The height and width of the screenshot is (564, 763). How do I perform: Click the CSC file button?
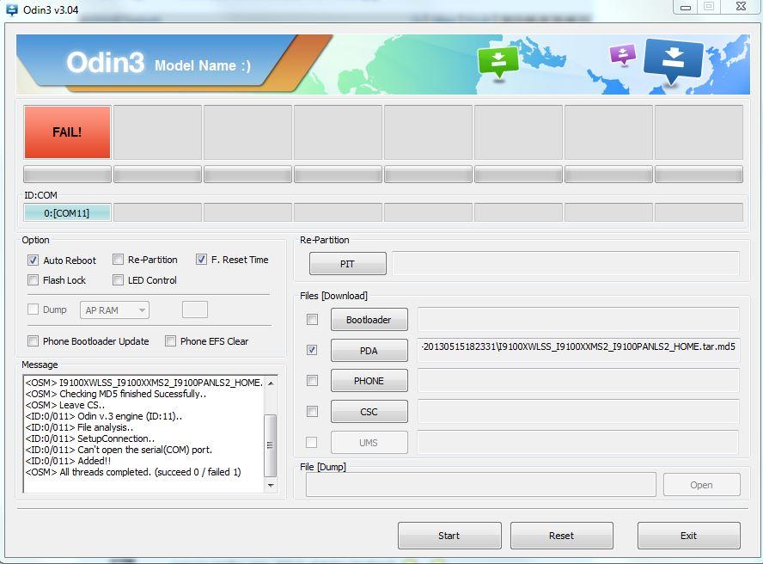(369, 412)
